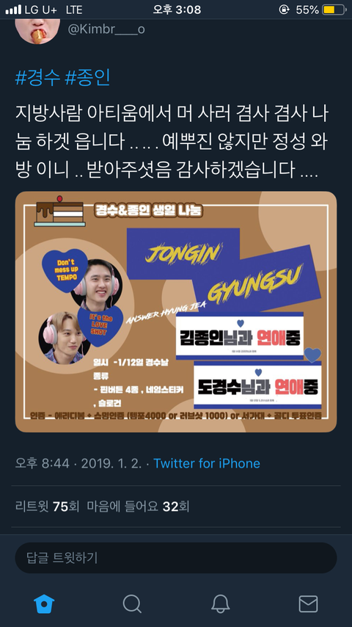
Task: Tap the tweet body text
Action: tap(172, 142)
